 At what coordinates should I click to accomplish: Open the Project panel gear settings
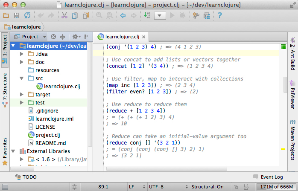coord(76,37)
